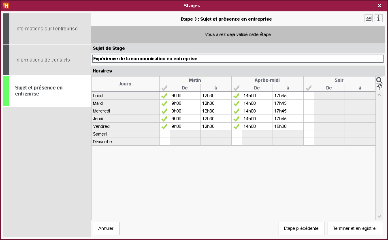Uncheck the Après-midi checkmark for Mardi
This screenshot has width=388, height=240.
pos(237,103)
